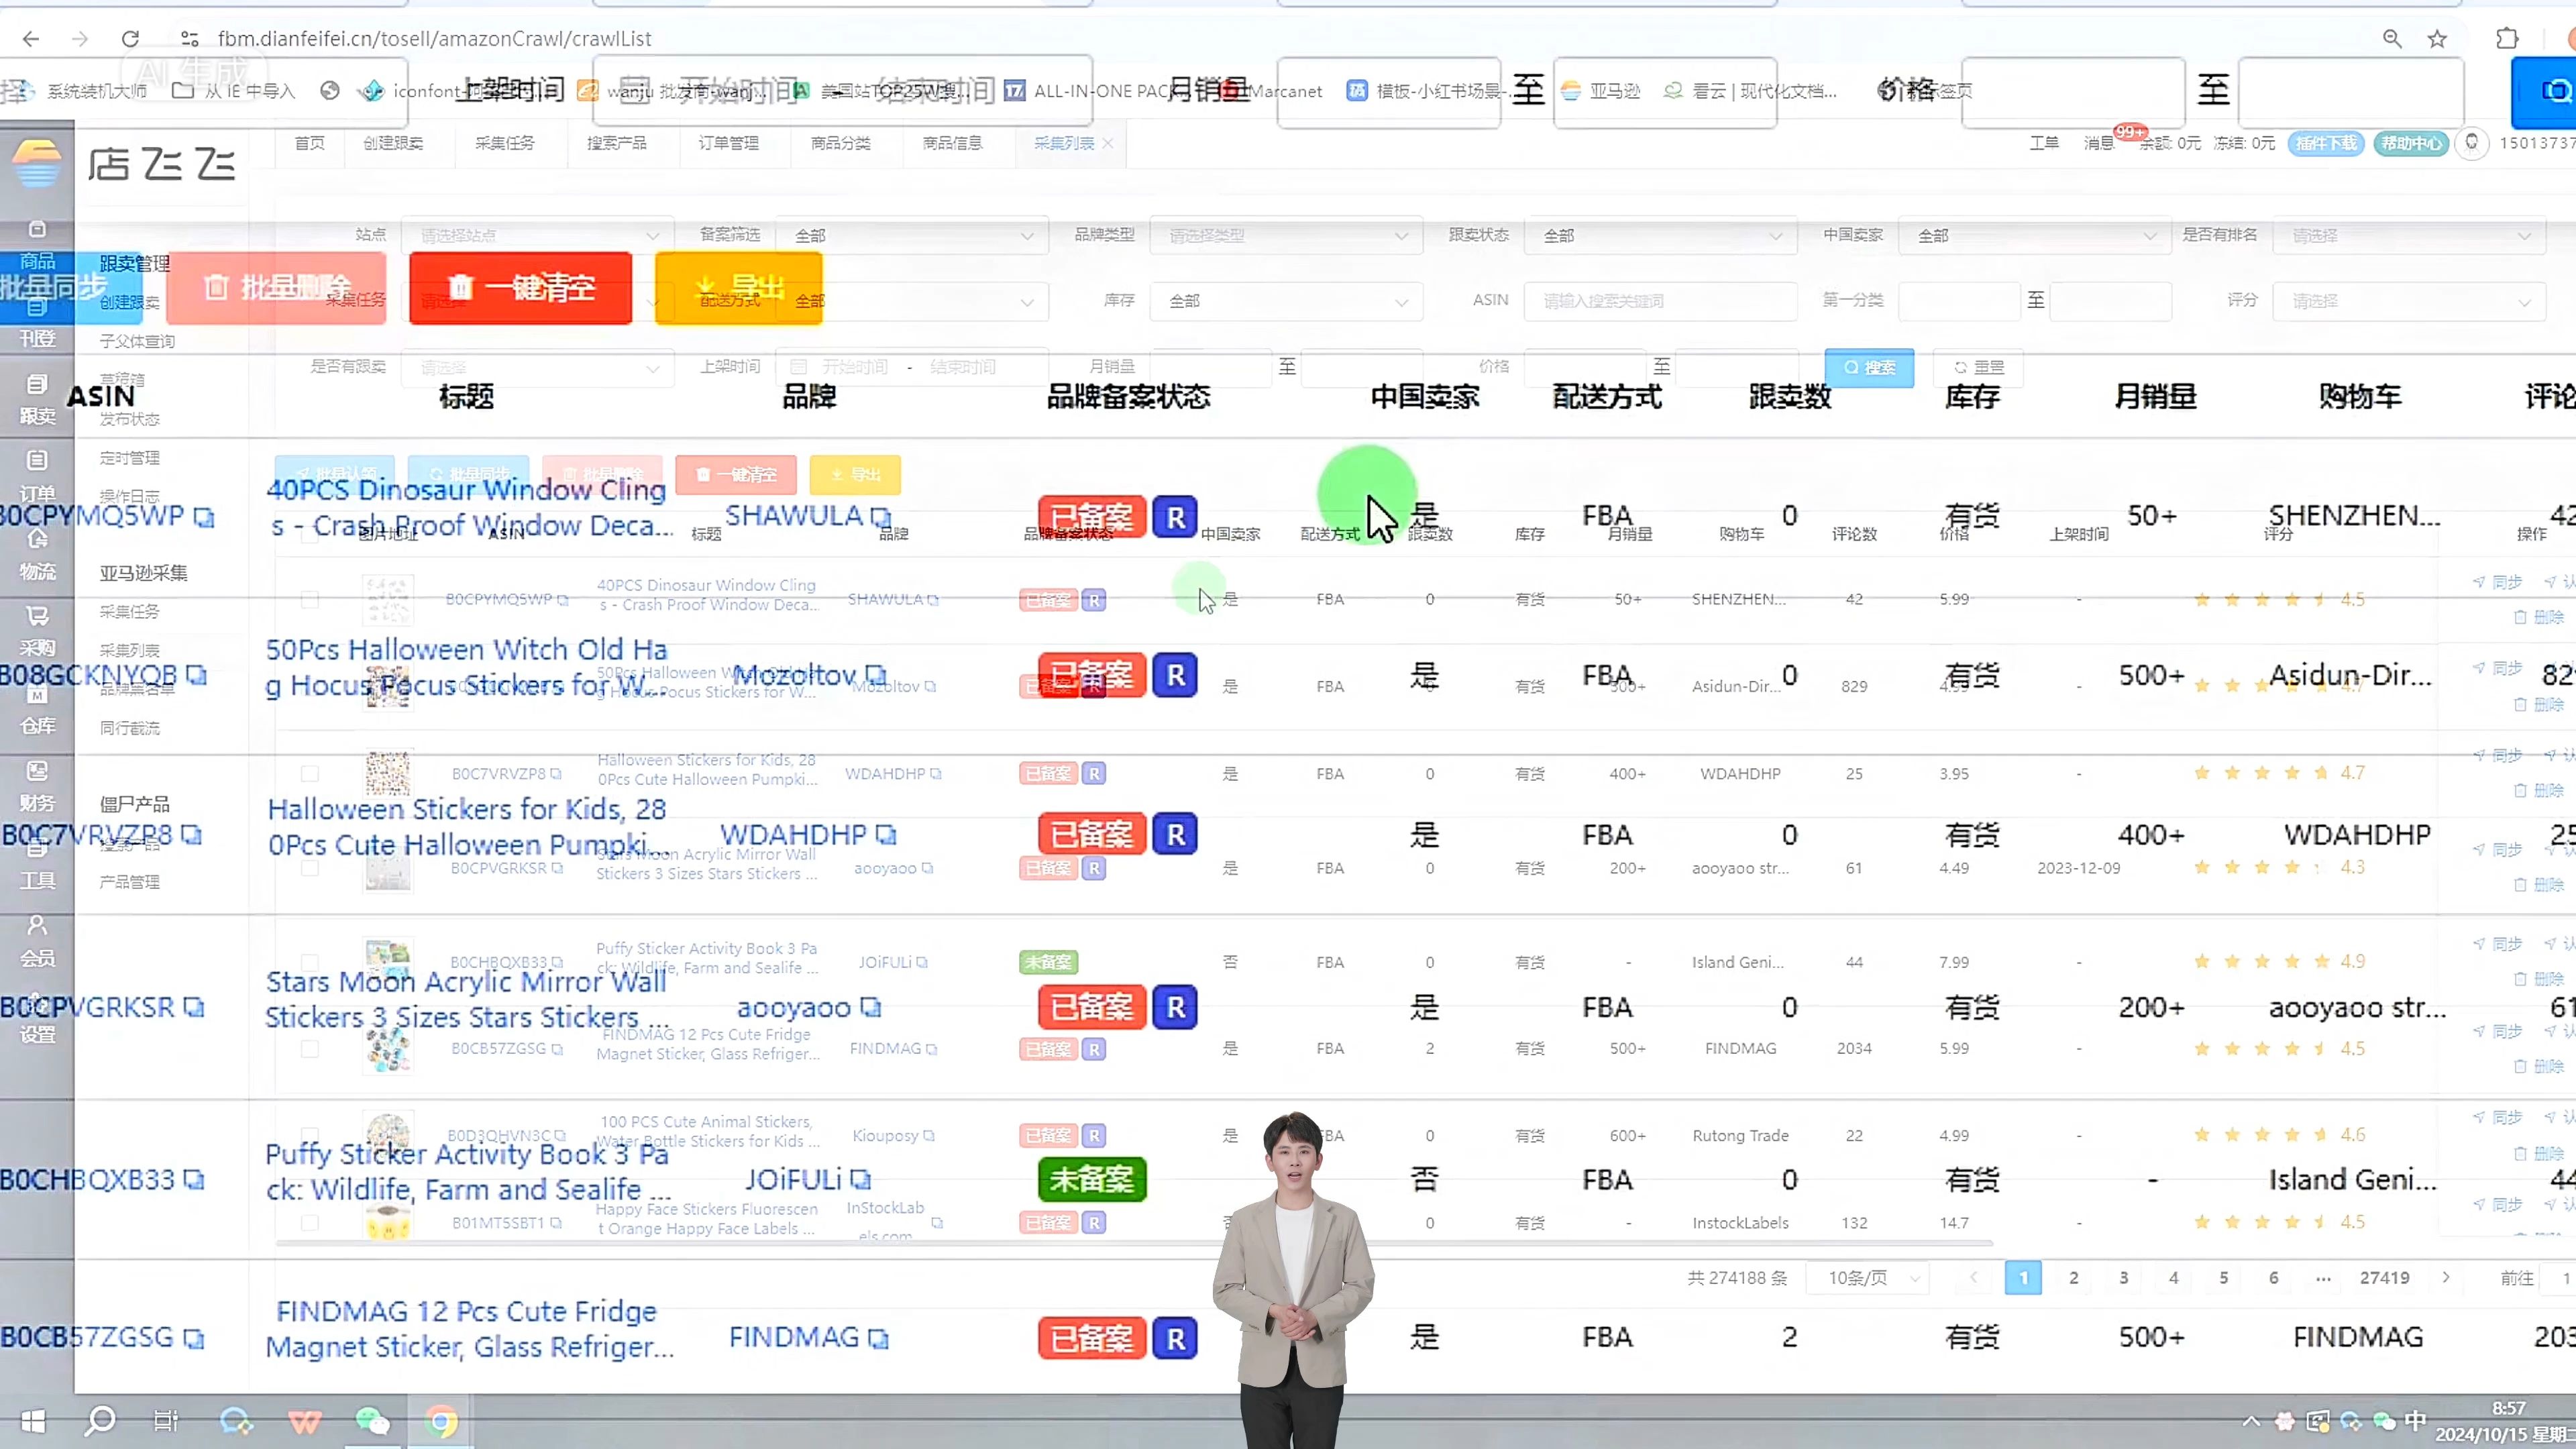Open 会员 in the left icon sidebar
This screenshot has width=2576, height=1449.
click(x=37, y=942)
